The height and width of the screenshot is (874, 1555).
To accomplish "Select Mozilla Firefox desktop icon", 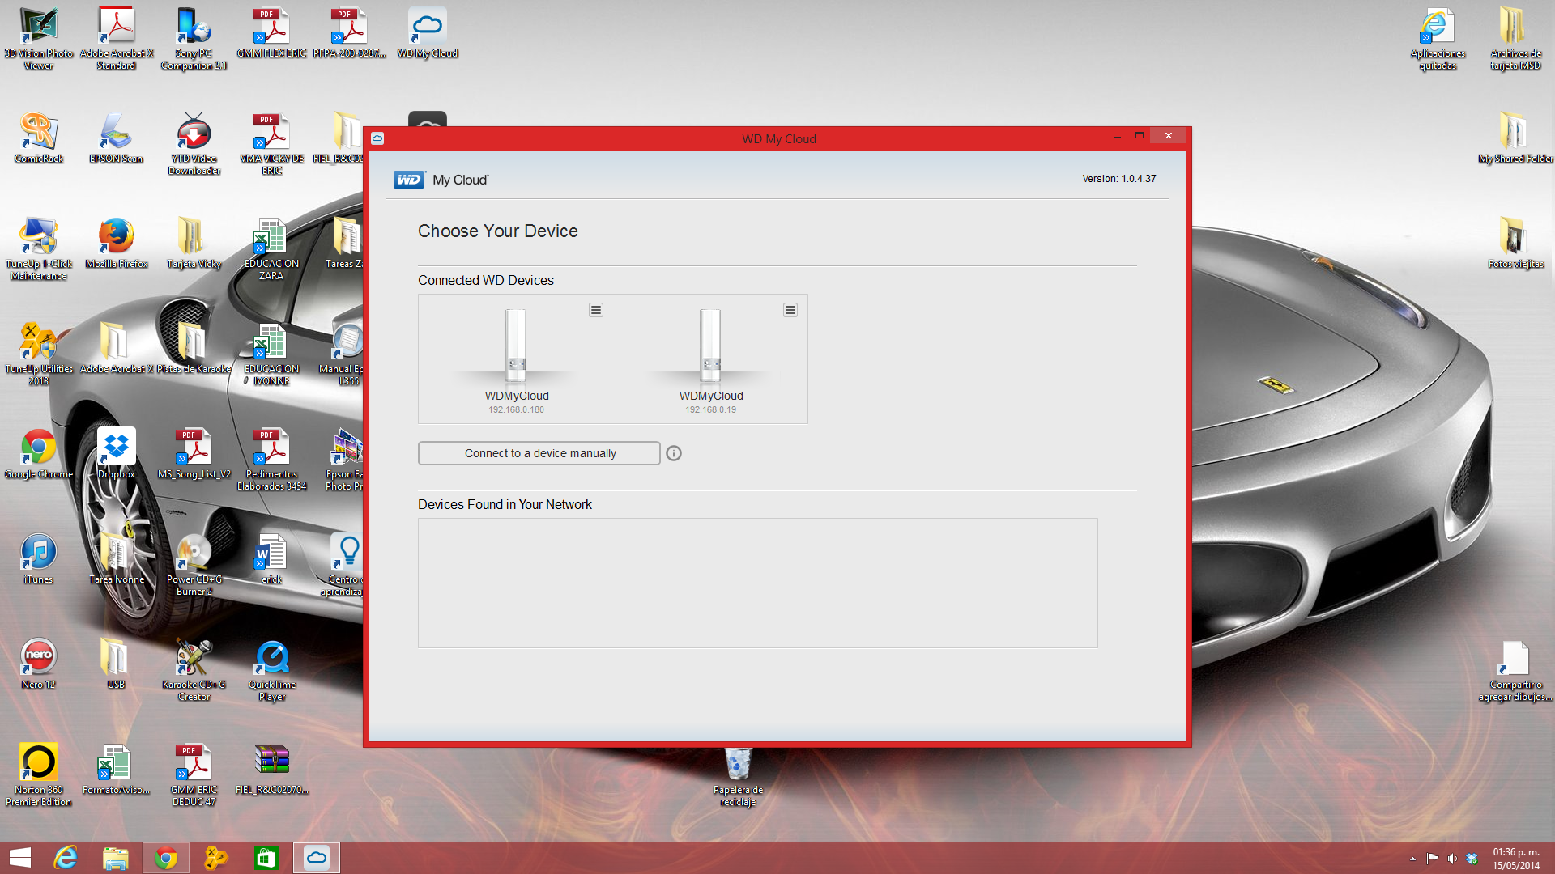I will point(117,243).
